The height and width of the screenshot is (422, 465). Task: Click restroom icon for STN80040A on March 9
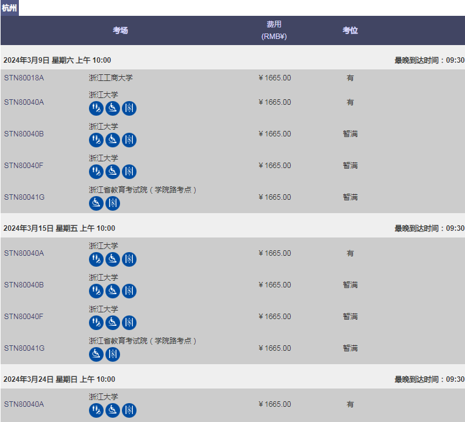[96, 108]
